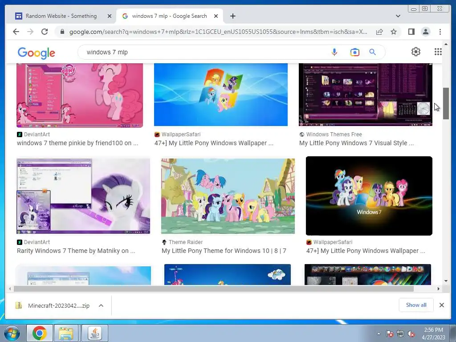Bookmark this tab with the star
This screenshot has width=456, height=342.
394,32
